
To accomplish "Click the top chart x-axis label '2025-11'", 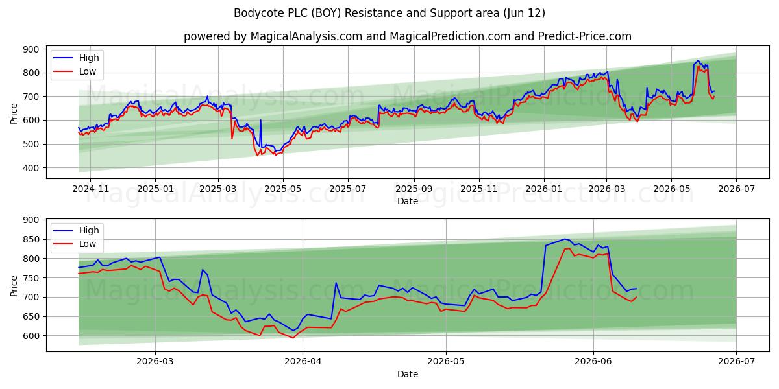I will coord(479,191).
